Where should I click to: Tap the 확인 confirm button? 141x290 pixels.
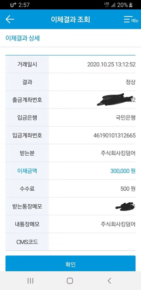(x=70, y=264)
